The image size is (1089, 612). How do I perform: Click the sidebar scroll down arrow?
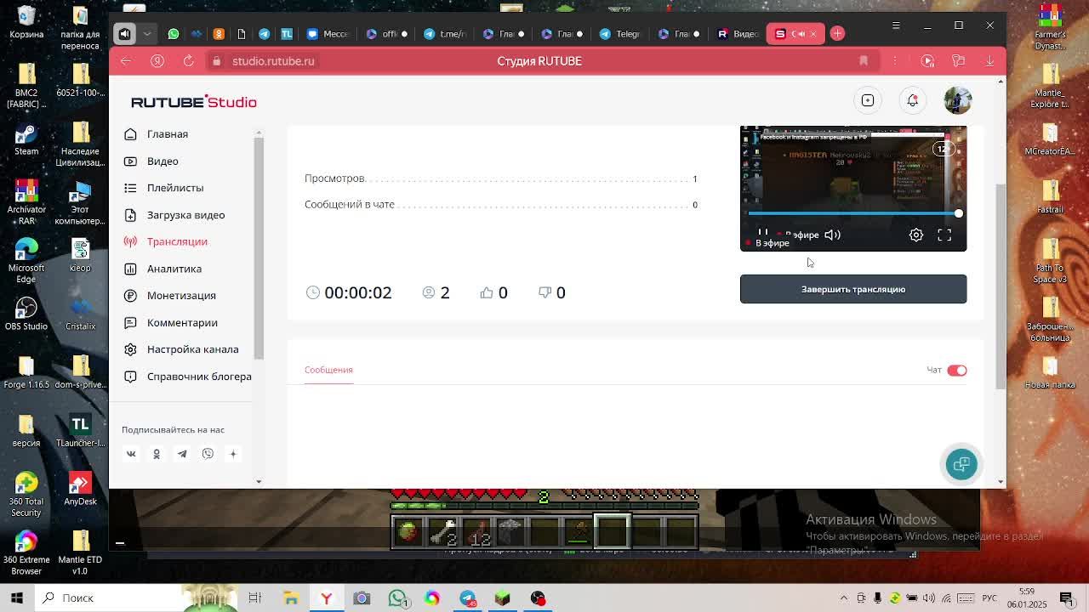click(x=259, y=481)
